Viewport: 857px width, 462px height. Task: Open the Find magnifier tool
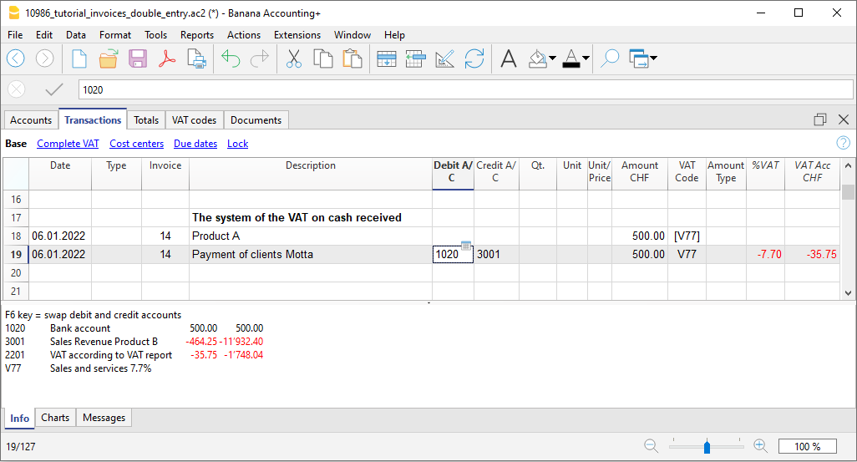coord(611,58)
